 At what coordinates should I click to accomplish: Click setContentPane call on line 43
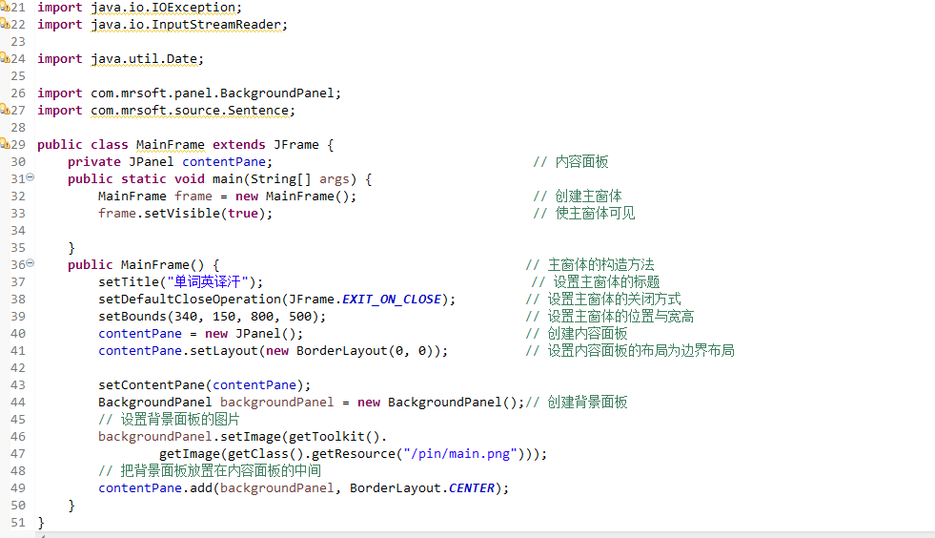coord(152,385)
